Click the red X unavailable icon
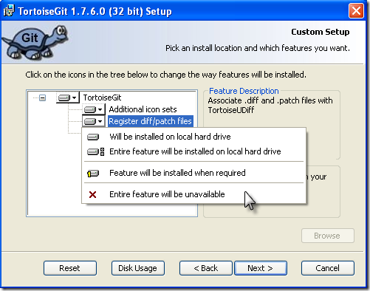 tap(92, 195)
